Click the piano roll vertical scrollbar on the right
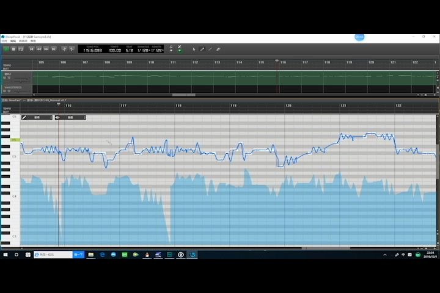 point(438,161)
